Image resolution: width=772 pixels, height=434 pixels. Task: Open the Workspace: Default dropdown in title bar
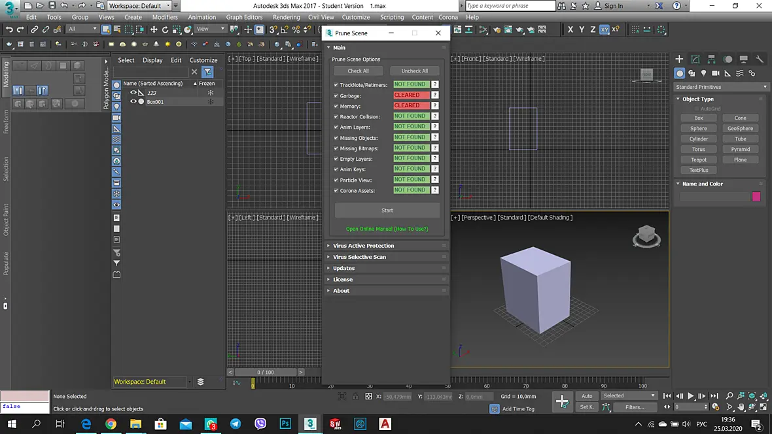click(139, 6)
